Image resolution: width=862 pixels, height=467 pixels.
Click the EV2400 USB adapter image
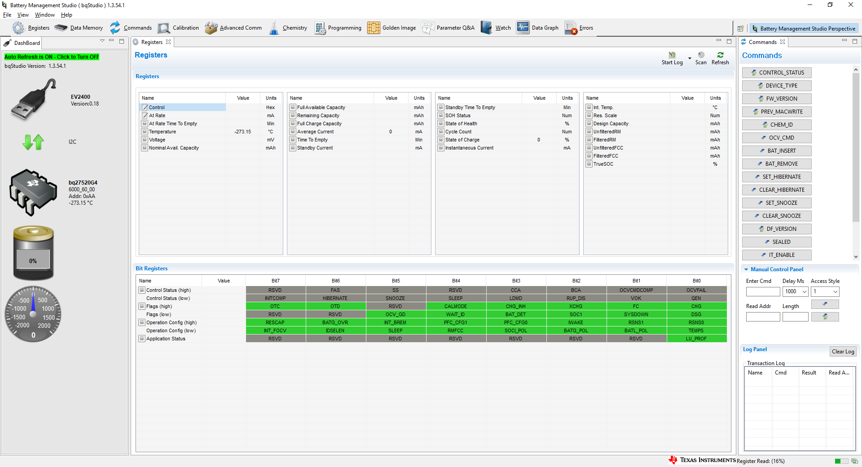pyautogui.click(x=34, y=100)
